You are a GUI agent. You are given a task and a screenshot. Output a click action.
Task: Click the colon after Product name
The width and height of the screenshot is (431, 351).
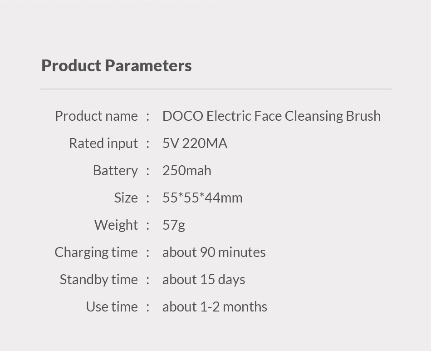coord(148,117)
